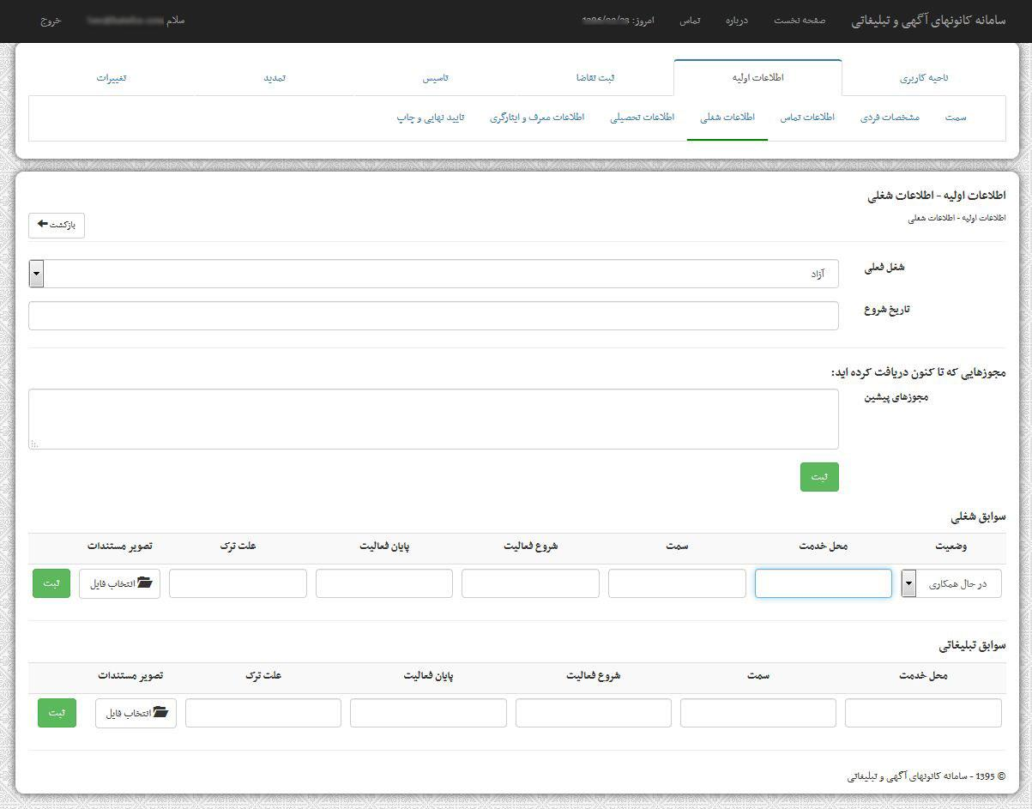Open the شغل فعلی dropdown

433,274
